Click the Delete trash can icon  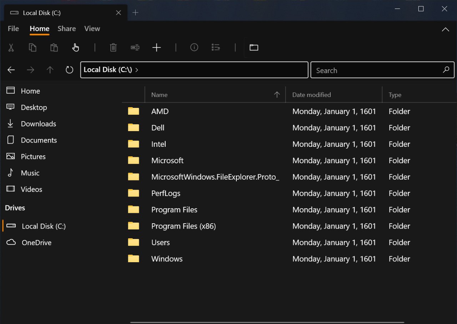(x=113, y=48)
